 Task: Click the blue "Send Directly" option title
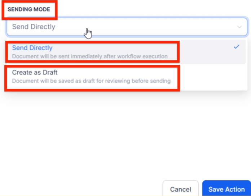coord(32,48)
